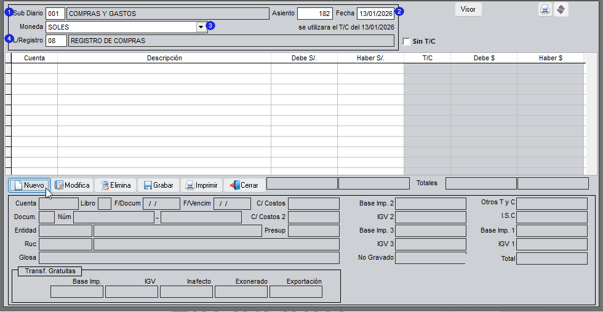The image size is (603, 312).
Task: Click the Sub Diario code field 001
Action: click(55, 14)
